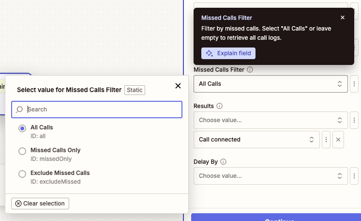Open three-dot menu beside Delay By field
Screen dimensions: 361x221
coord(354,176)
